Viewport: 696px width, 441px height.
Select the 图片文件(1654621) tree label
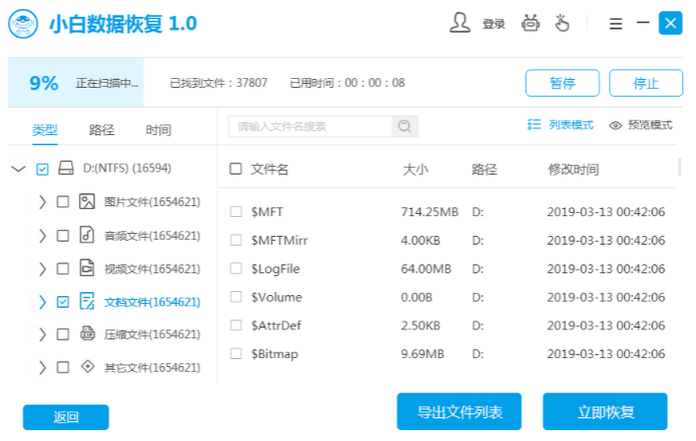pos(152,202)
